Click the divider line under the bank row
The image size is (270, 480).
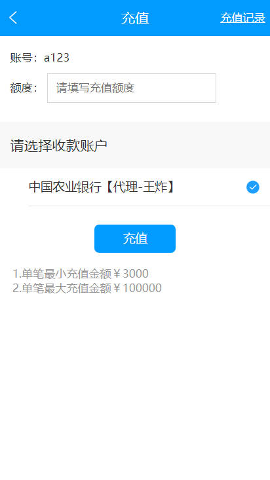point(149,206)
